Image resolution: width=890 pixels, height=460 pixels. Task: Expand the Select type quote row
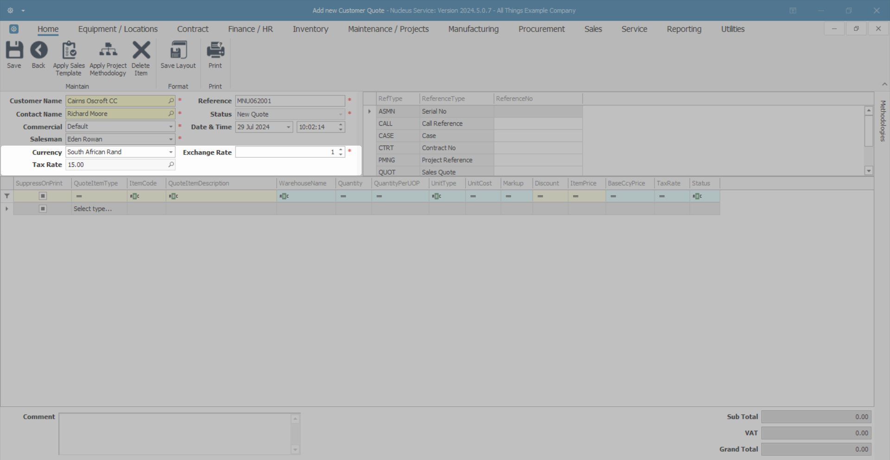(7, 209)
